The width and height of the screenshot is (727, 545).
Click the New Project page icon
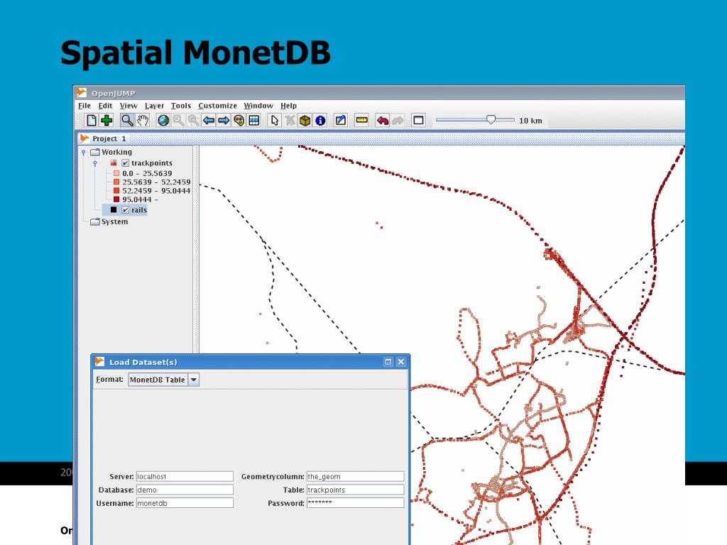[x=92, y=121]
